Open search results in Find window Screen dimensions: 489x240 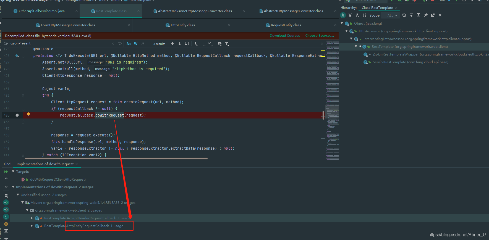[187, 44]
